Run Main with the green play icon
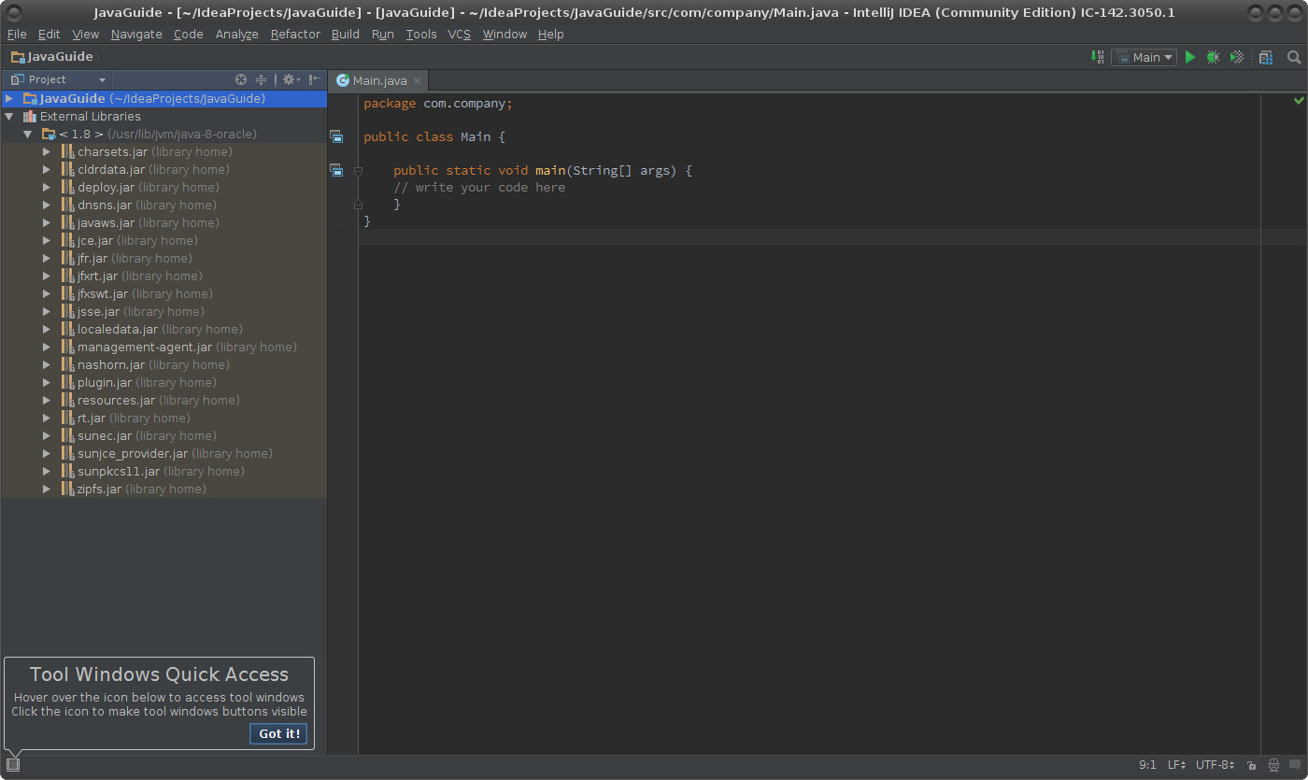This screenshot has height=780, width=1308. (x=1190, y=57)
